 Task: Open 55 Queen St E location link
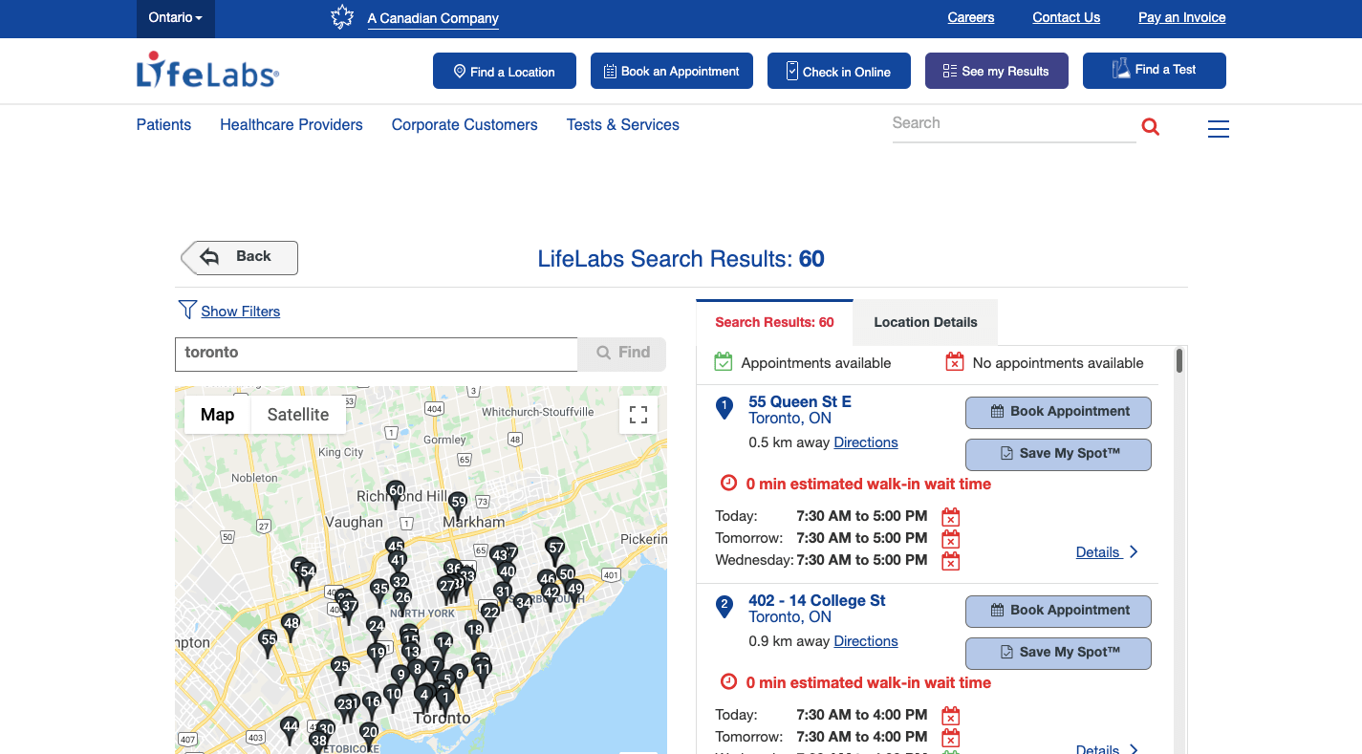pyautogui.click(x=800, y=401)
